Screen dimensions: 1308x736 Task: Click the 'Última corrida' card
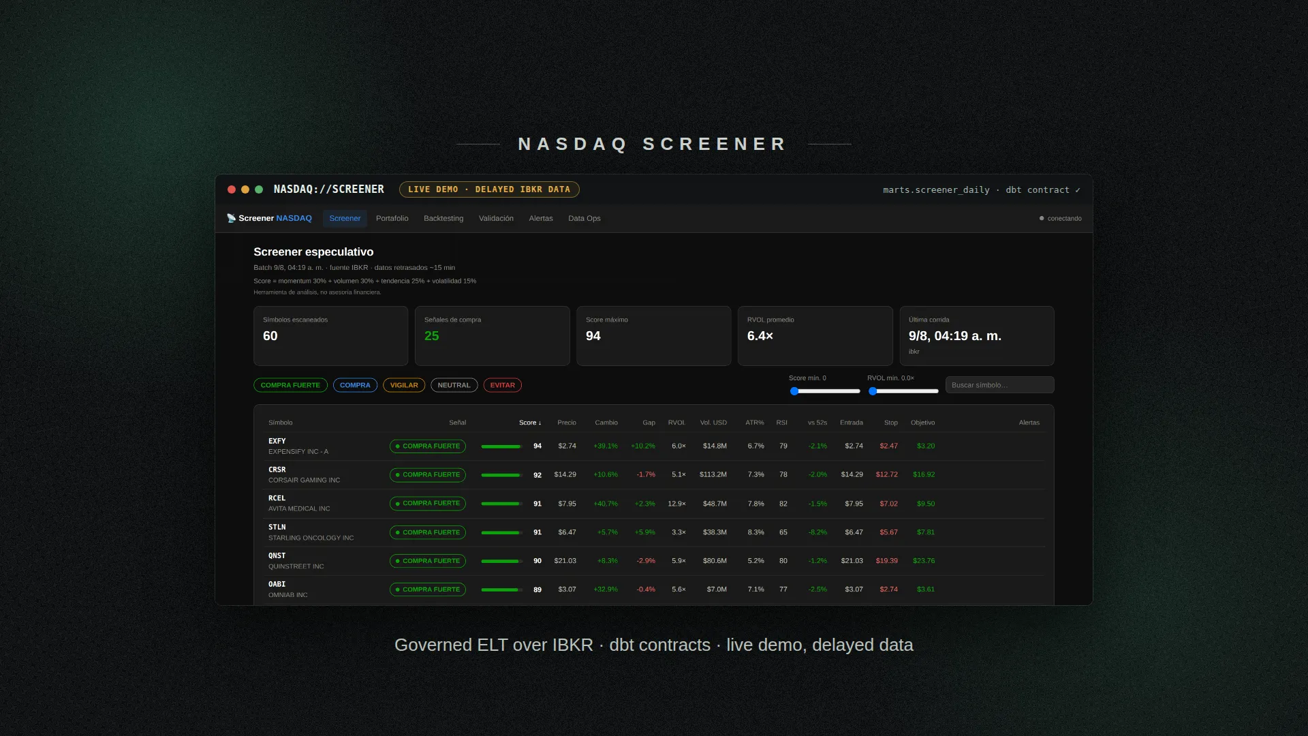pos(976,336)
